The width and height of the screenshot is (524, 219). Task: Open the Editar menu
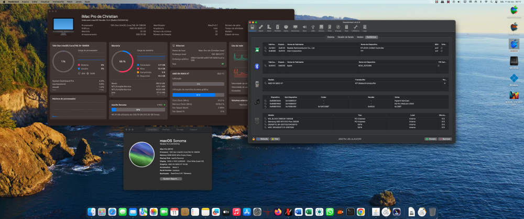pos(35,2)
